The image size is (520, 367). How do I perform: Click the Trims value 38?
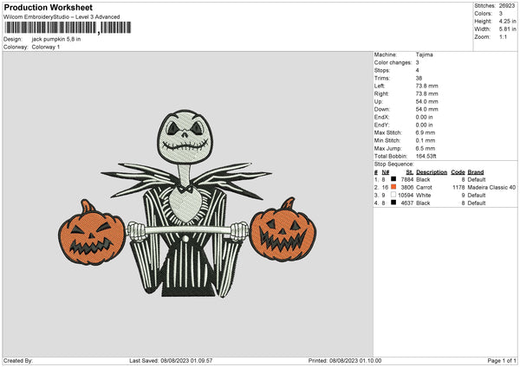(419, 78)
